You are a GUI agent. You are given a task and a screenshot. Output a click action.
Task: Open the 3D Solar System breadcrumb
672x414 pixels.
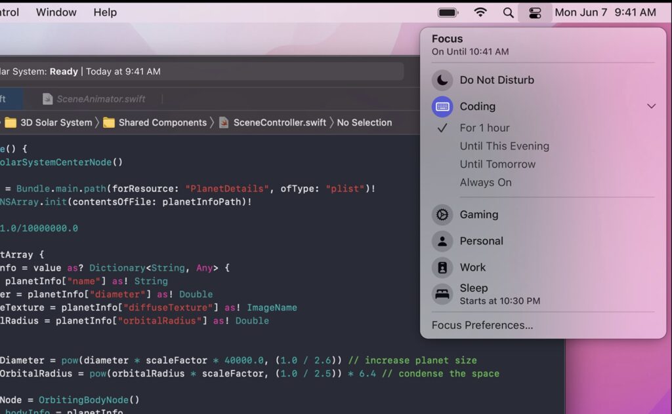[56, 122]
